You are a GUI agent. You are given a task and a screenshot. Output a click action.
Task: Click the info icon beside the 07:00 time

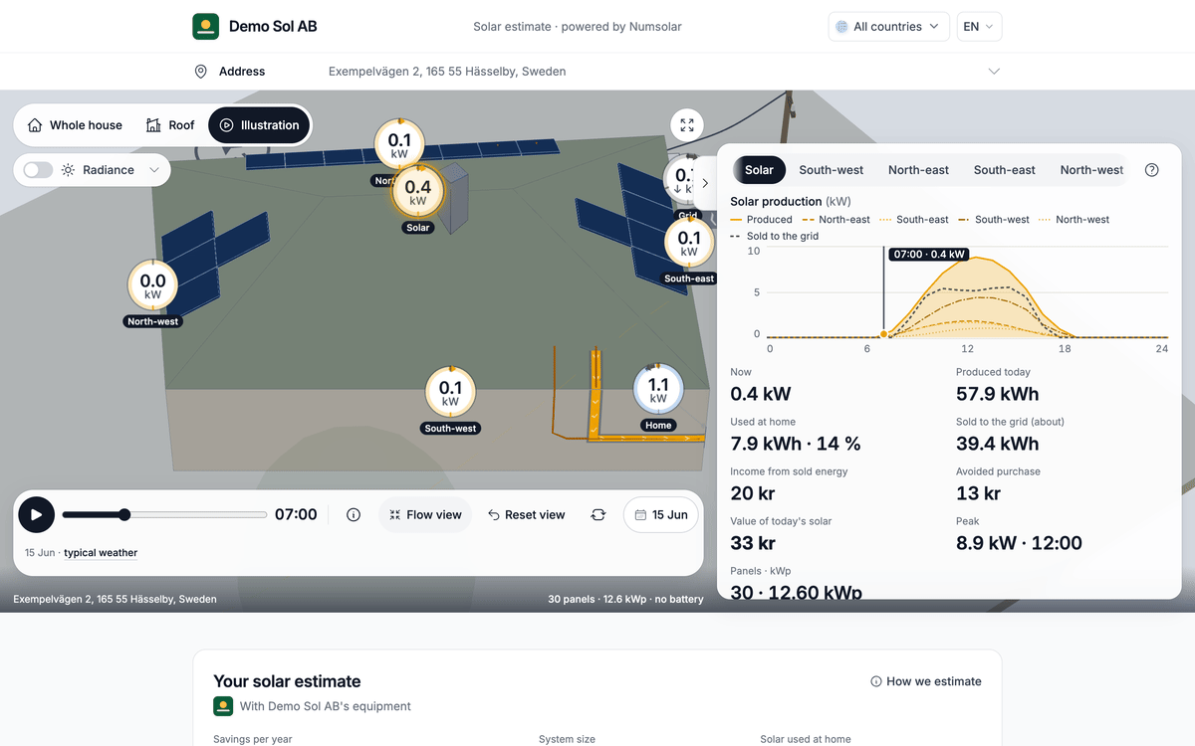[354, 515]
